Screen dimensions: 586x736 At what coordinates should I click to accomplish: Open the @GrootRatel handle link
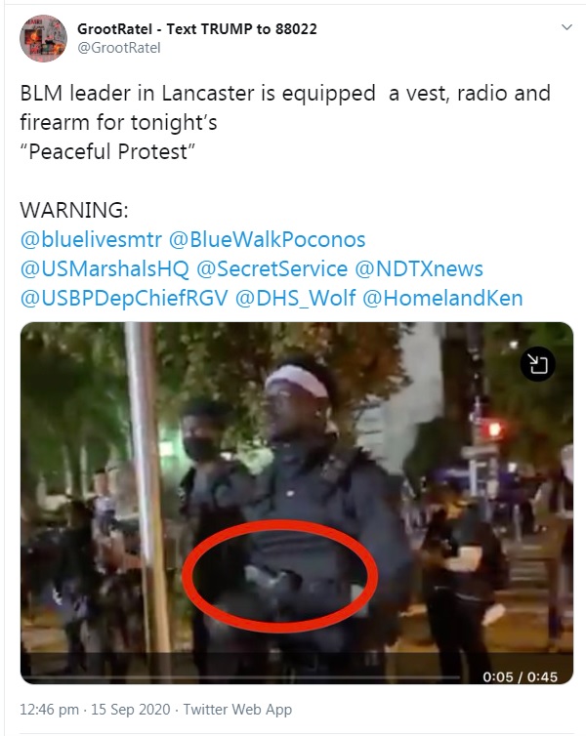pos(119,48)
